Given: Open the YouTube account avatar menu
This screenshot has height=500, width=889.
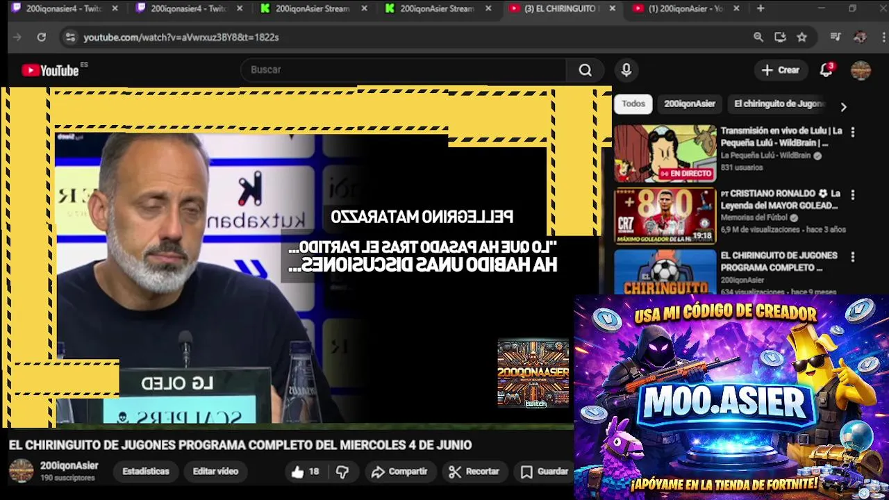Looking at the screenshot, I should [x=861, y=70].
